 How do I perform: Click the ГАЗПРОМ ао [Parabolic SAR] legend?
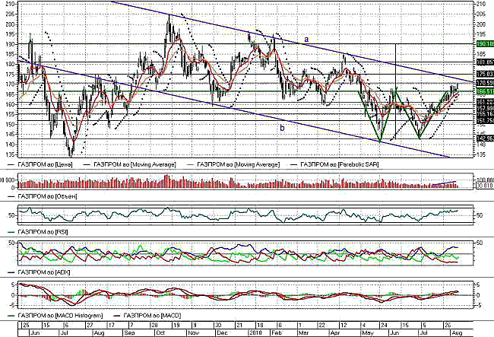(x=334, y=164)
